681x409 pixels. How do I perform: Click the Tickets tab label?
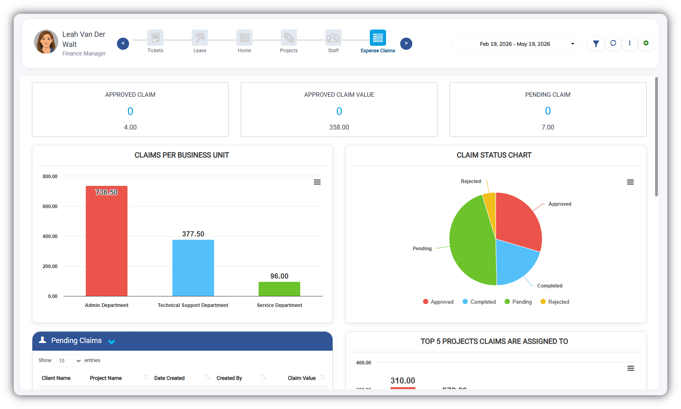click(x=155, y=51)
